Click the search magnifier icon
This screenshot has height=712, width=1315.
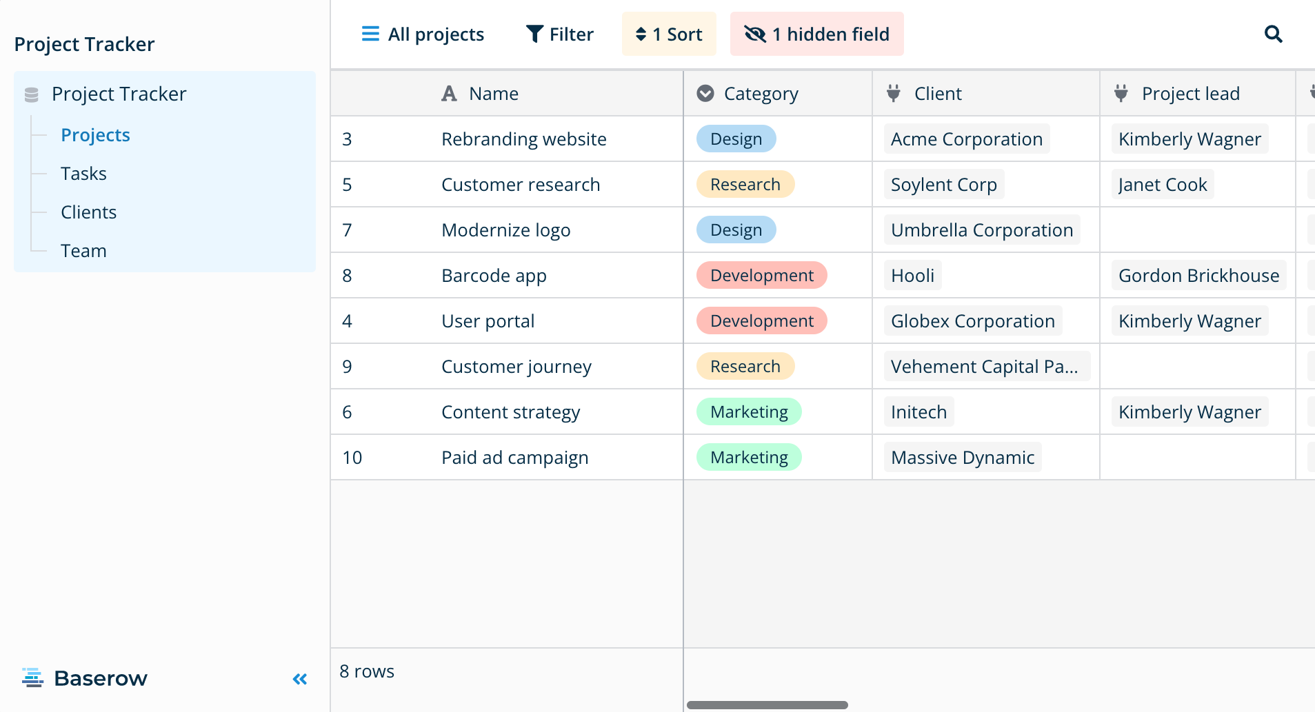[x=1273, y=34]
